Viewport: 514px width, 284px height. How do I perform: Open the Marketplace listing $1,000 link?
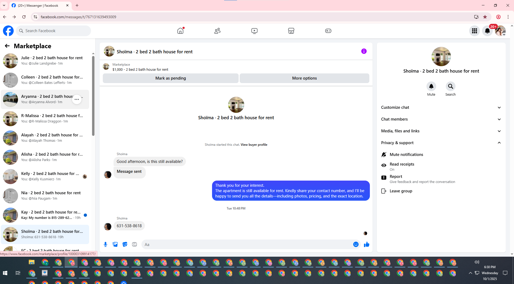140,70
